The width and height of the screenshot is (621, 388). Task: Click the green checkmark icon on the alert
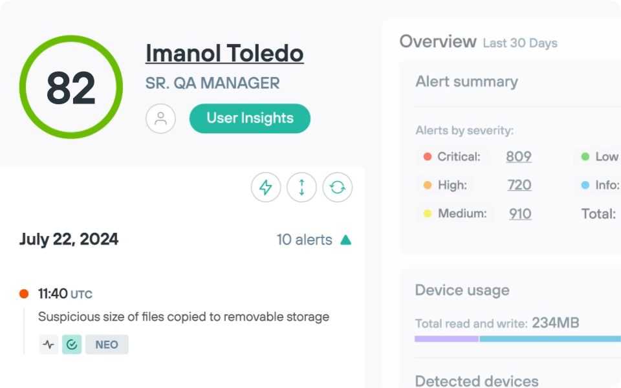coord(71,344)
